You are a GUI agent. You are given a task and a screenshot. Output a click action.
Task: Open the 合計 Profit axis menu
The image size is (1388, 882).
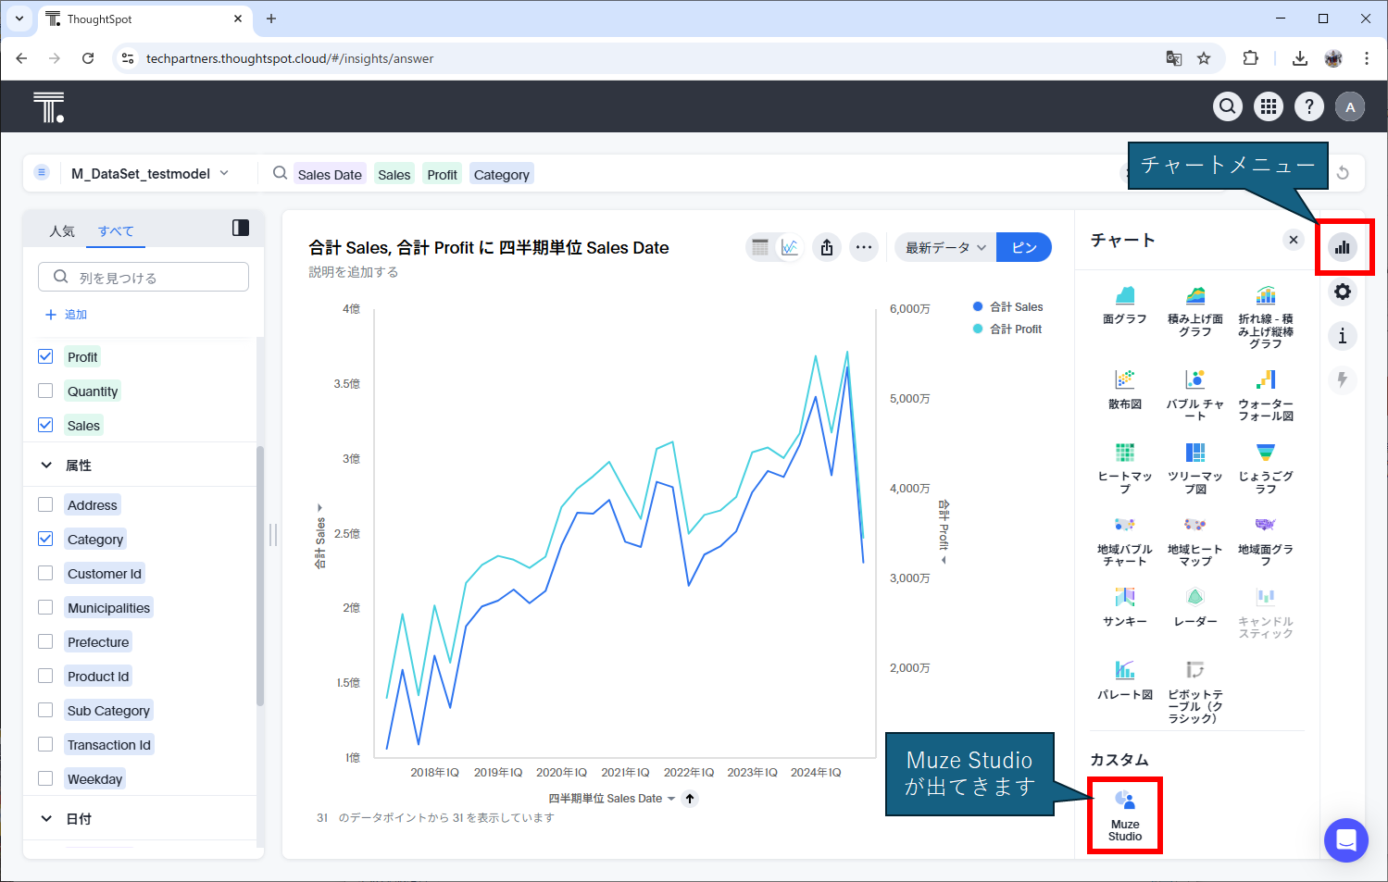point(944,530)
